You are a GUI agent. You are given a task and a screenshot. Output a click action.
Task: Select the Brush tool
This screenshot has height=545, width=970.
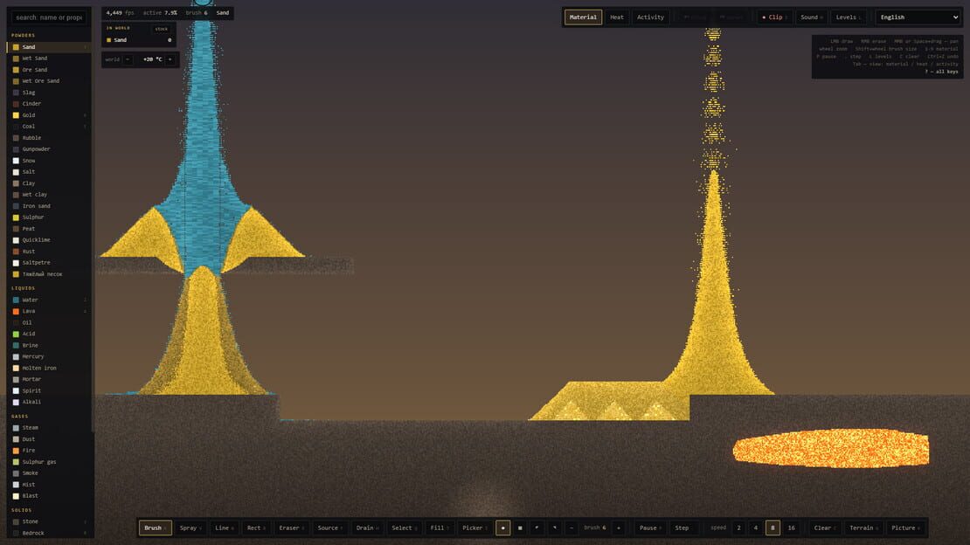point(155,528)
